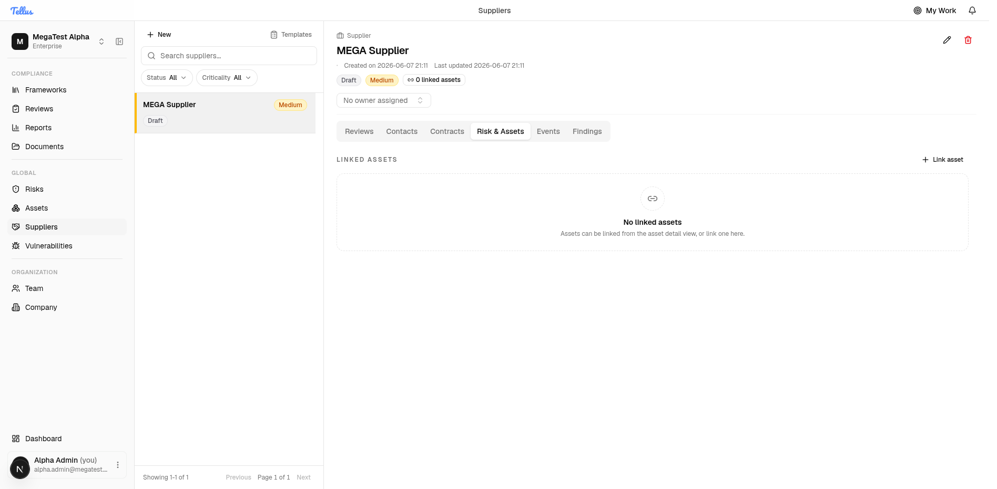This screenshot has height=489, width=997.
Task: Open Reports in the sidebar
Action: pyautogui.click(x=67, y=128)
